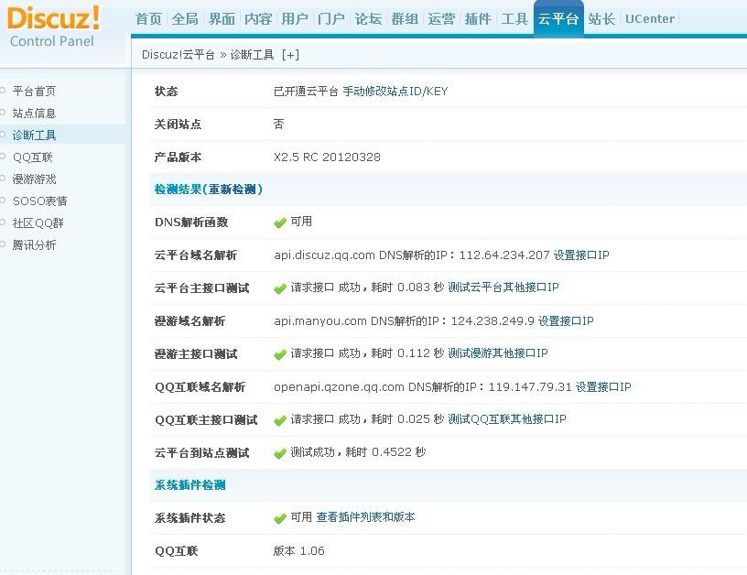Click the IP address 119.147.79.31 text
747x575 pixels.
pos(530,386)
